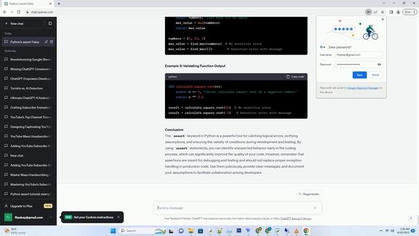Bookmark this page with the star icon

pyautogui.click(x=382, y=12)
